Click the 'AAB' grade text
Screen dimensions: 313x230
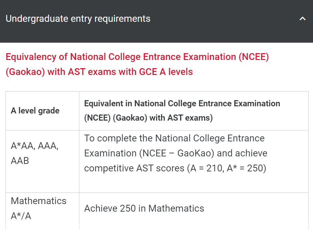click(x=20, y=161)
